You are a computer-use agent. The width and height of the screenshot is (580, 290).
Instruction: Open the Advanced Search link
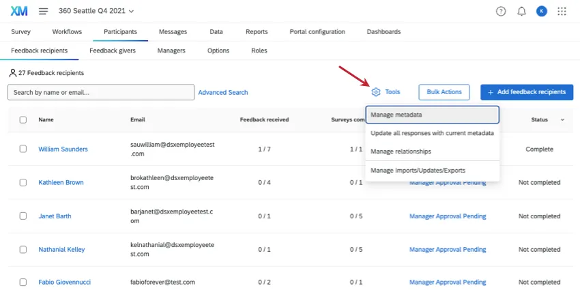click(x=223, y=93)
